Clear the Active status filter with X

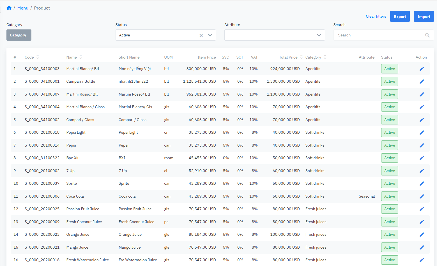(x=201, y=35)
